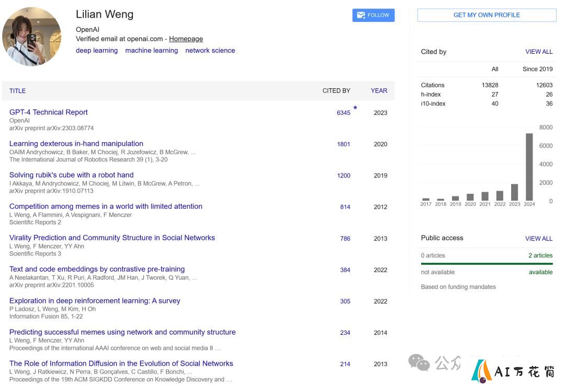565x386 pixels.
Task: Click the 0 articles not-available count
Action: (433, 255)
